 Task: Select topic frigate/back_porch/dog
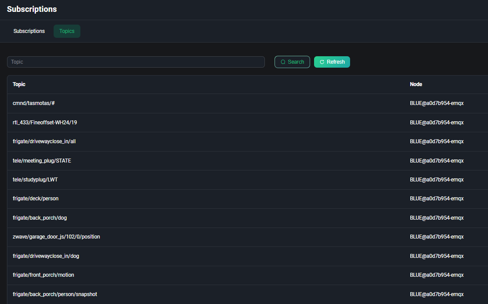[x=40, y=218]
